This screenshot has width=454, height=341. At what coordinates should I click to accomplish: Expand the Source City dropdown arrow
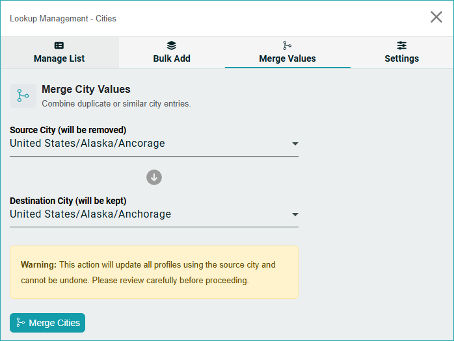(x=295, y=144)
